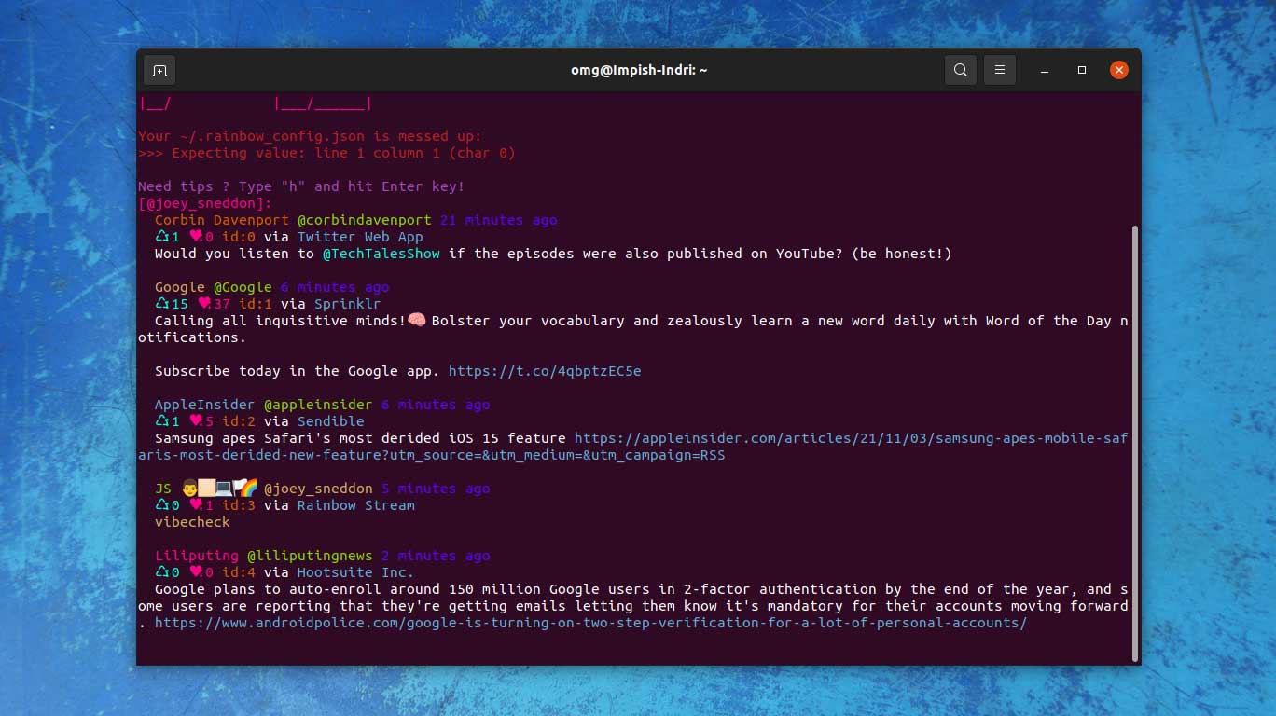1276x716 pixels.
Task: Click the heart icon on Google's tweet
Action: click(x=204, y=304)
